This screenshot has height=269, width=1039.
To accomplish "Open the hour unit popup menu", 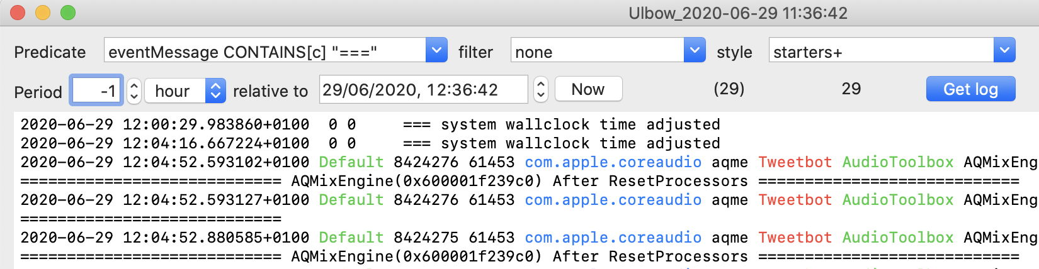I will [185, 91].
